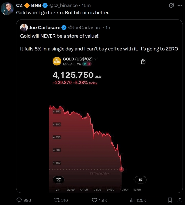Set a price alert alarm icon
The image size is (185, 205).
pos(59,179)
